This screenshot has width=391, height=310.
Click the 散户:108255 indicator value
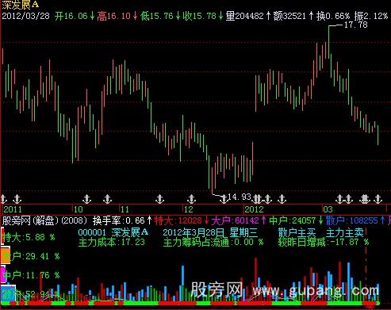352,220
